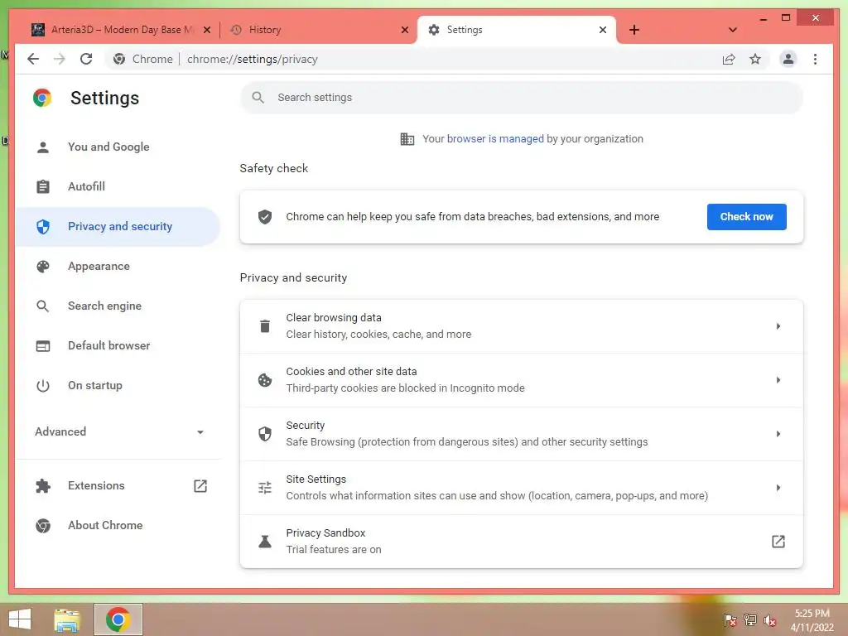This screenshot has width=848, height=636.
Task: Open Cookies and other site data arrow
Action: [x=778, y=380]
